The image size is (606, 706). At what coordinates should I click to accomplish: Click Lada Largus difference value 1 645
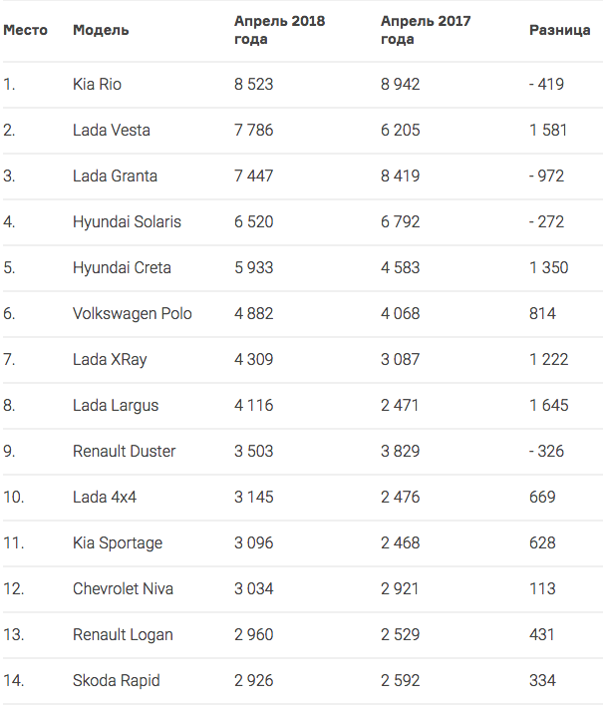click(549, 405)
